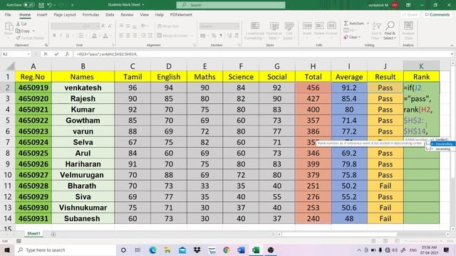Viewport: 456px width, 256px height.
Task: Switch to the Formulas tab
Action: click(x=90, y=14)
